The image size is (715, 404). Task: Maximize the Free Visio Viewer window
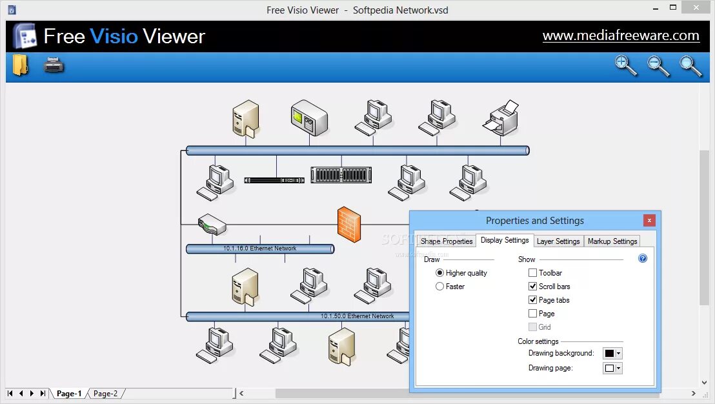[673, 7]
